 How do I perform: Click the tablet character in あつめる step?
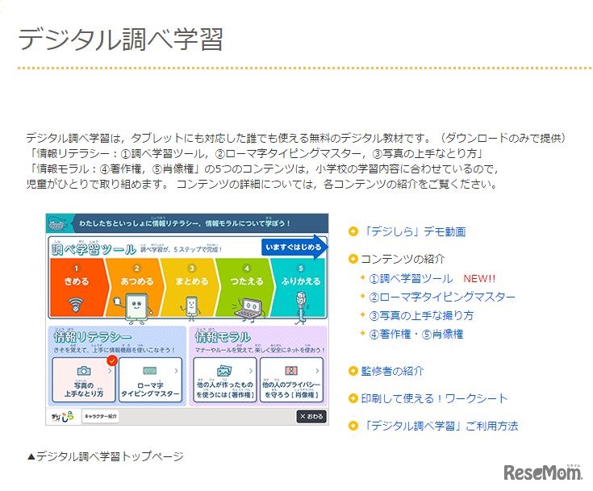pos(134,309)
